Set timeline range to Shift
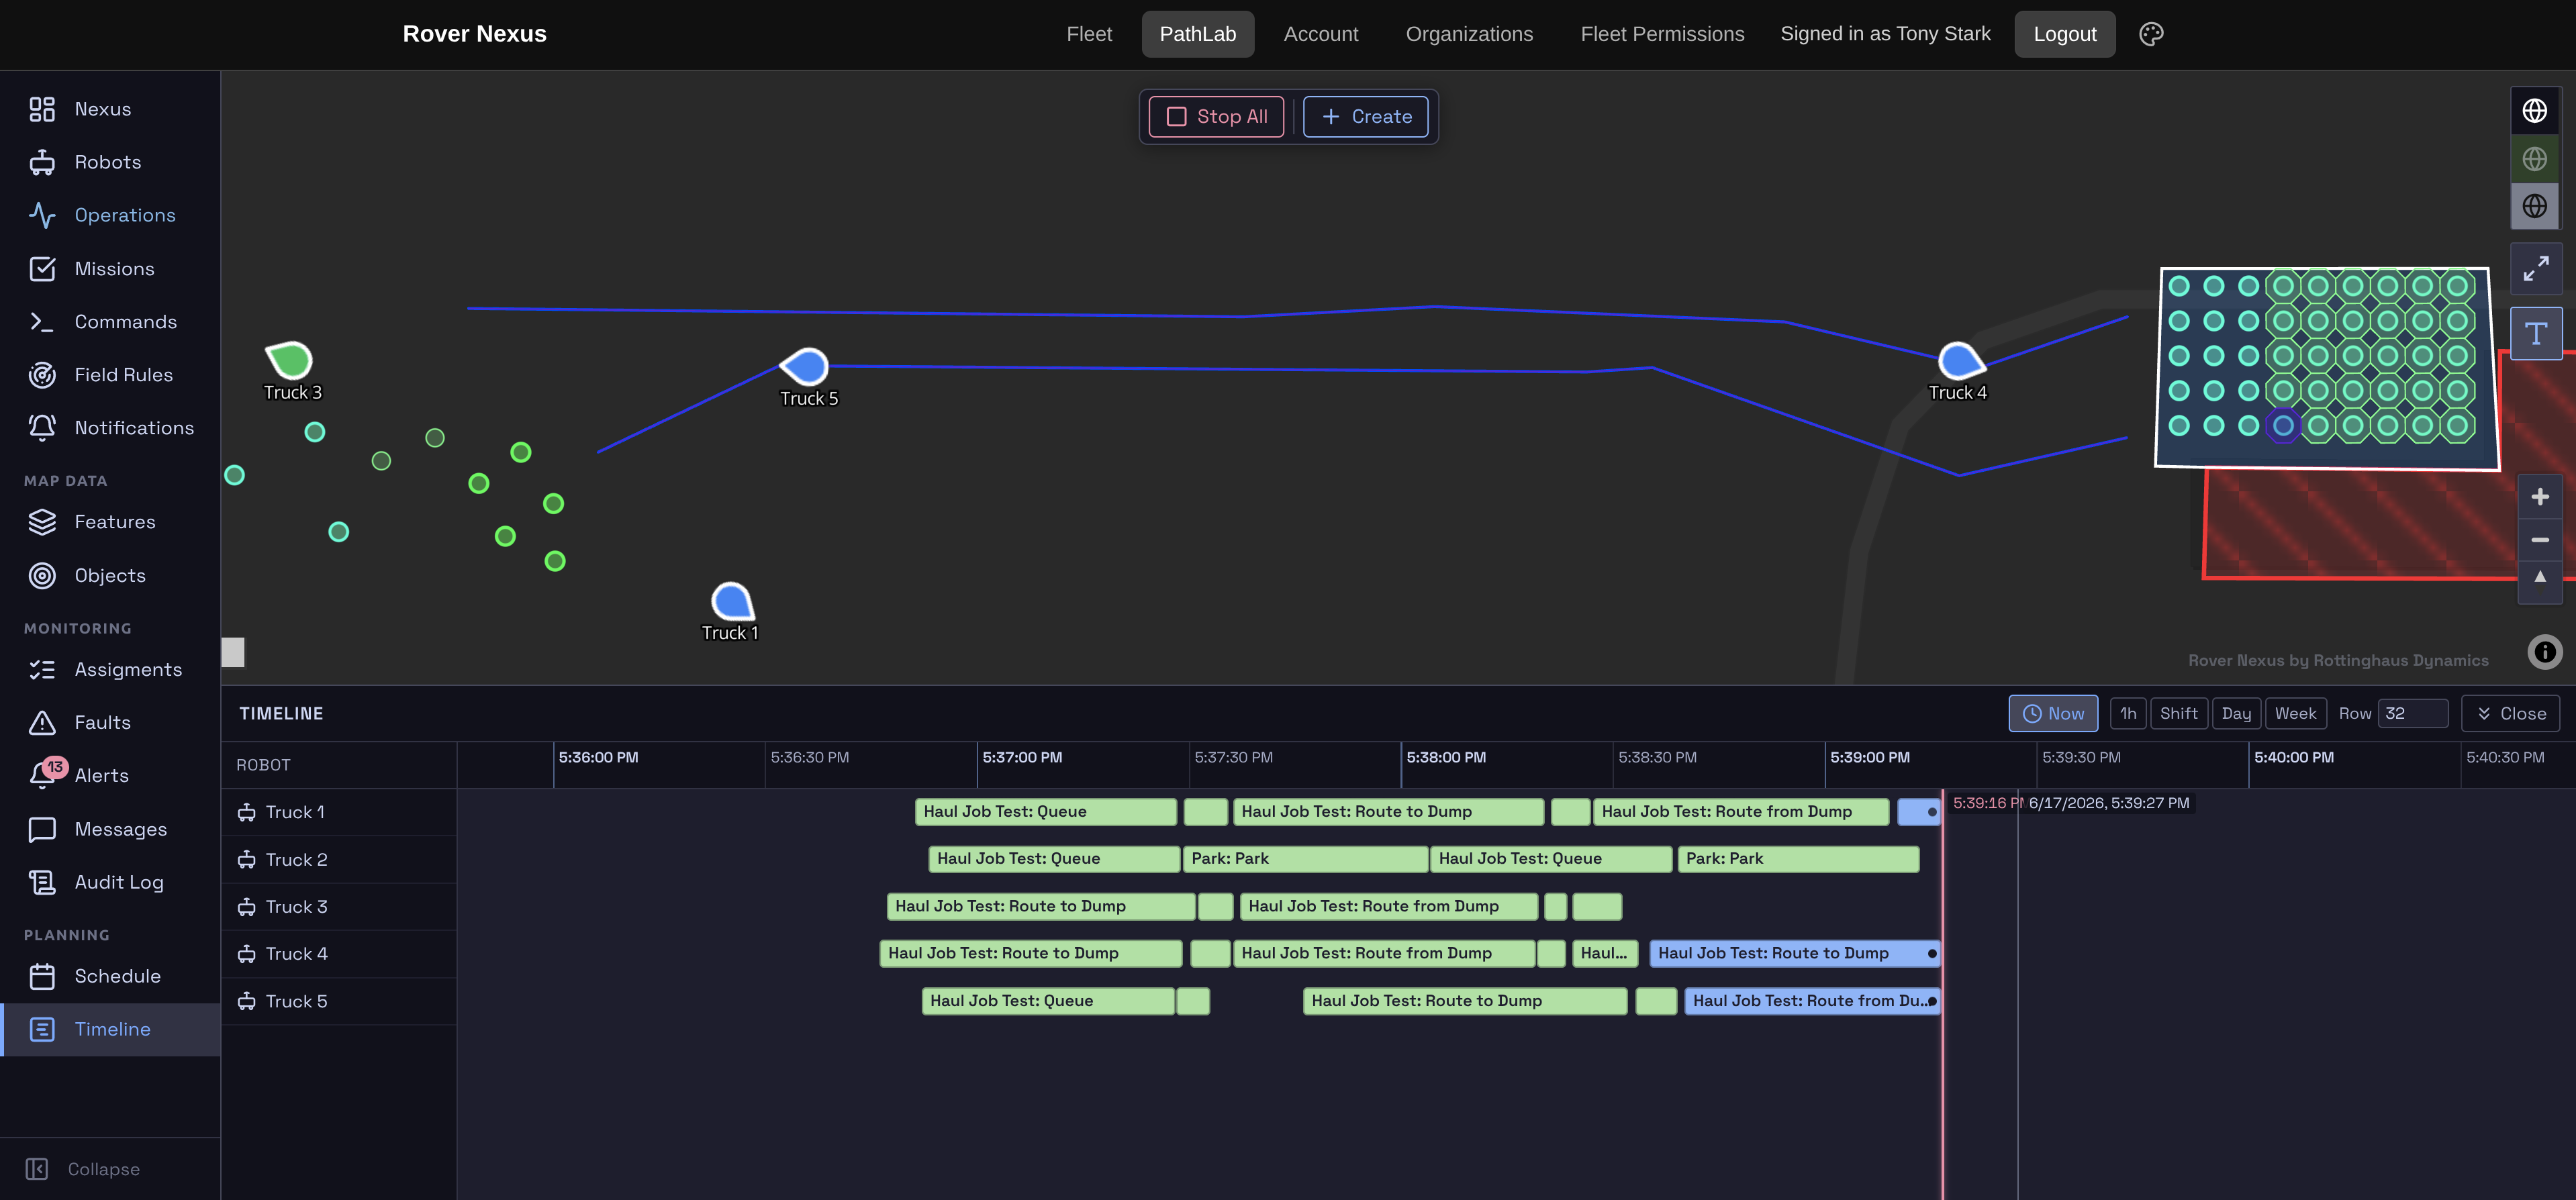Viewport: 2576px width, 1200px height. 2178,714
